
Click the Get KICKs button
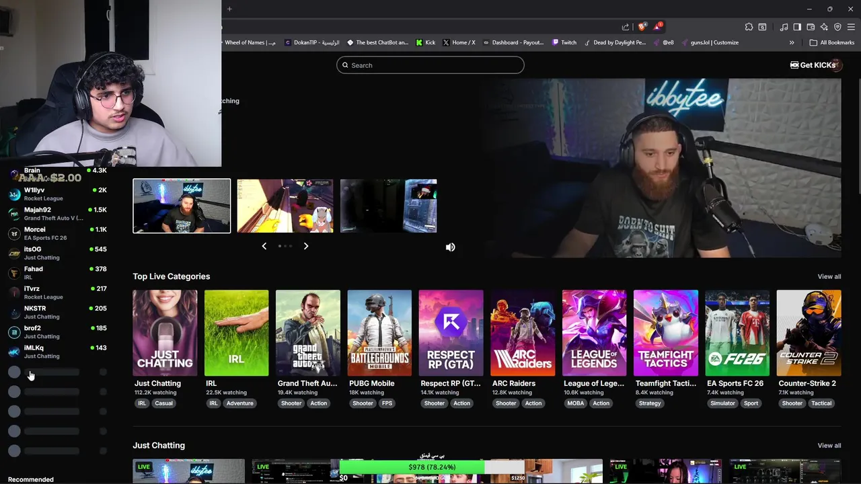[x=813, y=65]
